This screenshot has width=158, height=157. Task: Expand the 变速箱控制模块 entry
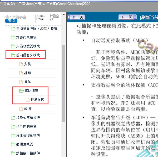coord(28,135)
